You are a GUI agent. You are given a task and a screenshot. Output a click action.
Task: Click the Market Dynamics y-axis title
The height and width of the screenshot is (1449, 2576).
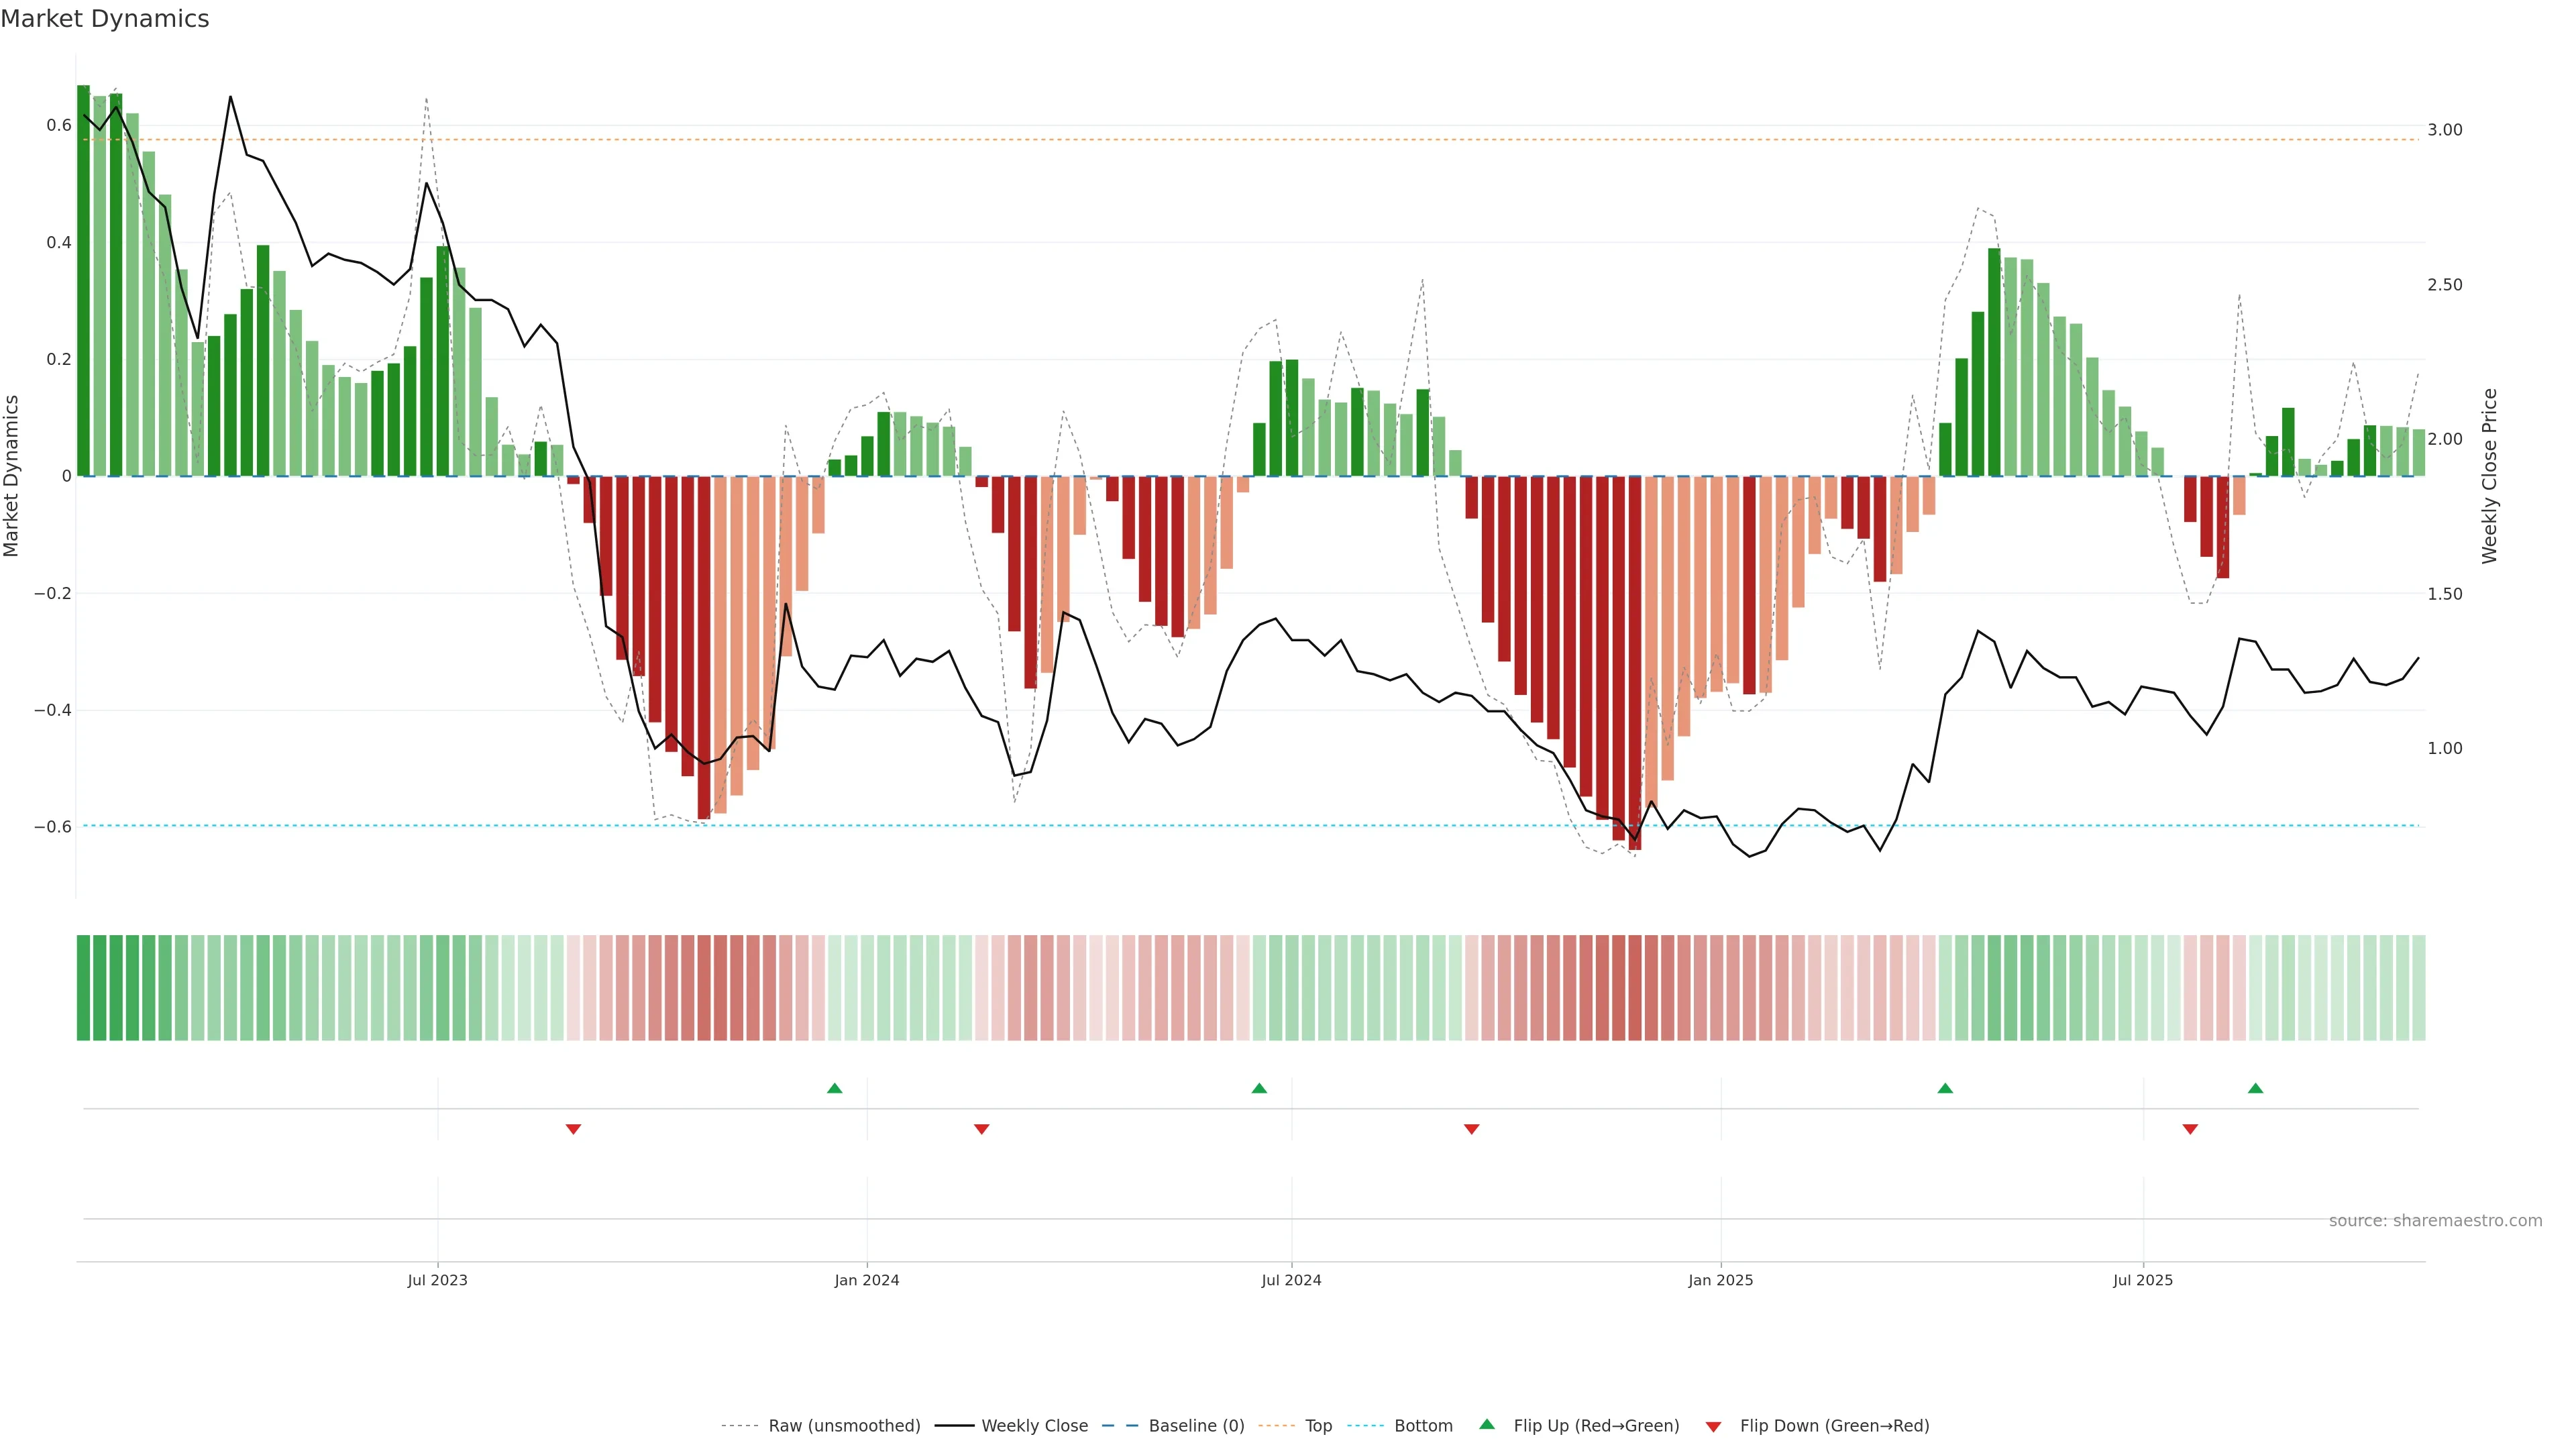pos(12,476)
